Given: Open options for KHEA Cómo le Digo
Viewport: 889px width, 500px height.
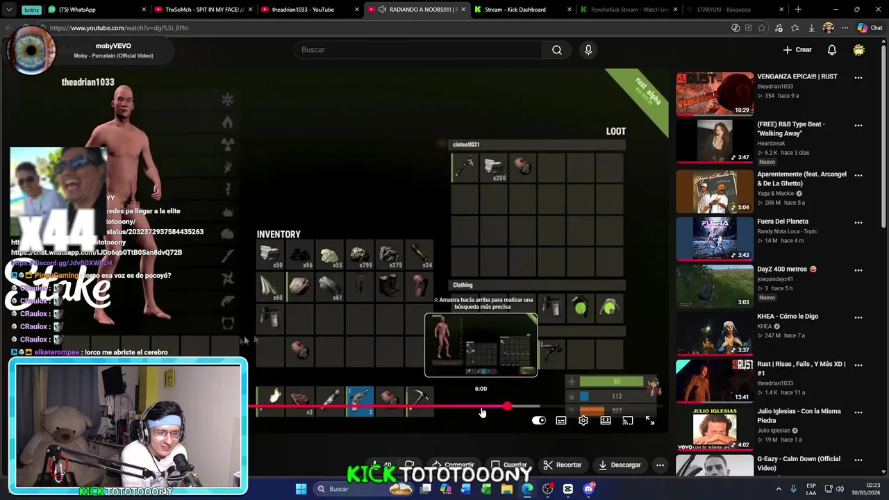Looking at the screenshot, I should 858,317.
